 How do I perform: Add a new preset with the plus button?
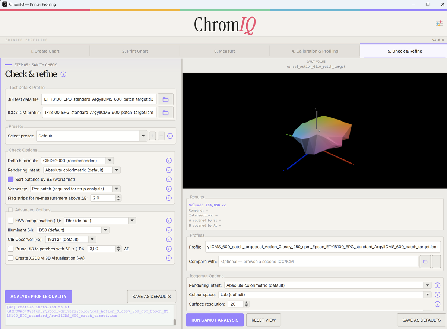click(x=152, y=136)
